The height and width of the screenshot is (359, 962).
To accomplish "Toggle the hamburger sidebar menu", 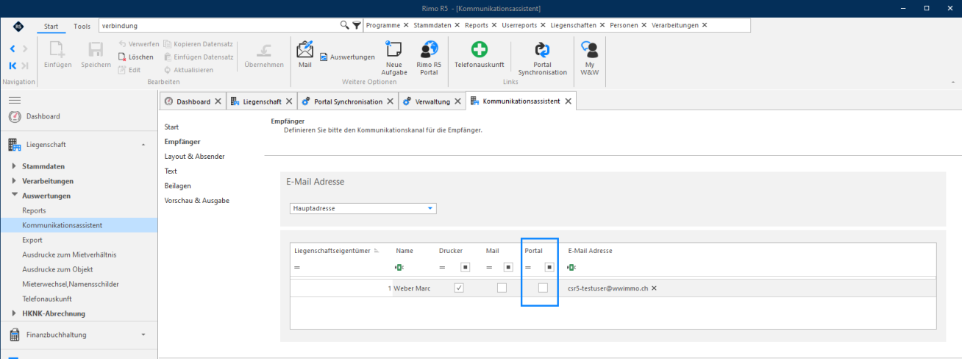I will pos(14,99).
